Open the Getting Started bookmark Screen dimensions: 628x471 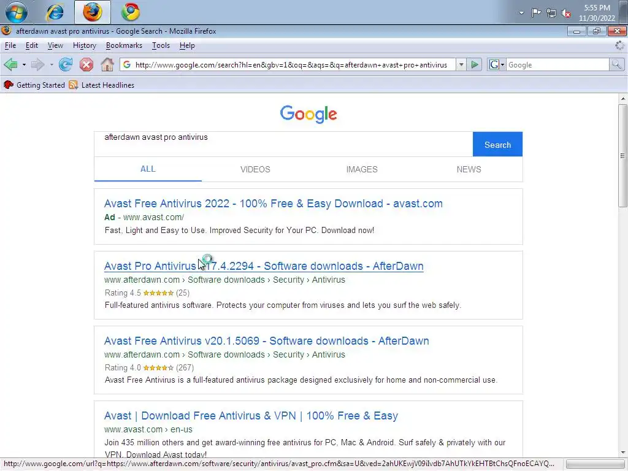pyautogui.click(x=34, y=85)
